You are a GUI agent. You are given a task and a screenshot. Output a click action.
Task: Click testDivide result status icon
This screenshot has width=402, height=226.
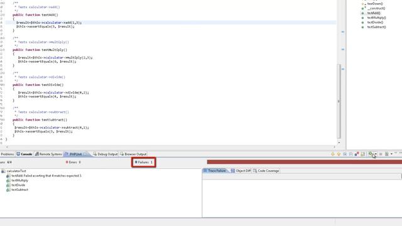[8, 185]
